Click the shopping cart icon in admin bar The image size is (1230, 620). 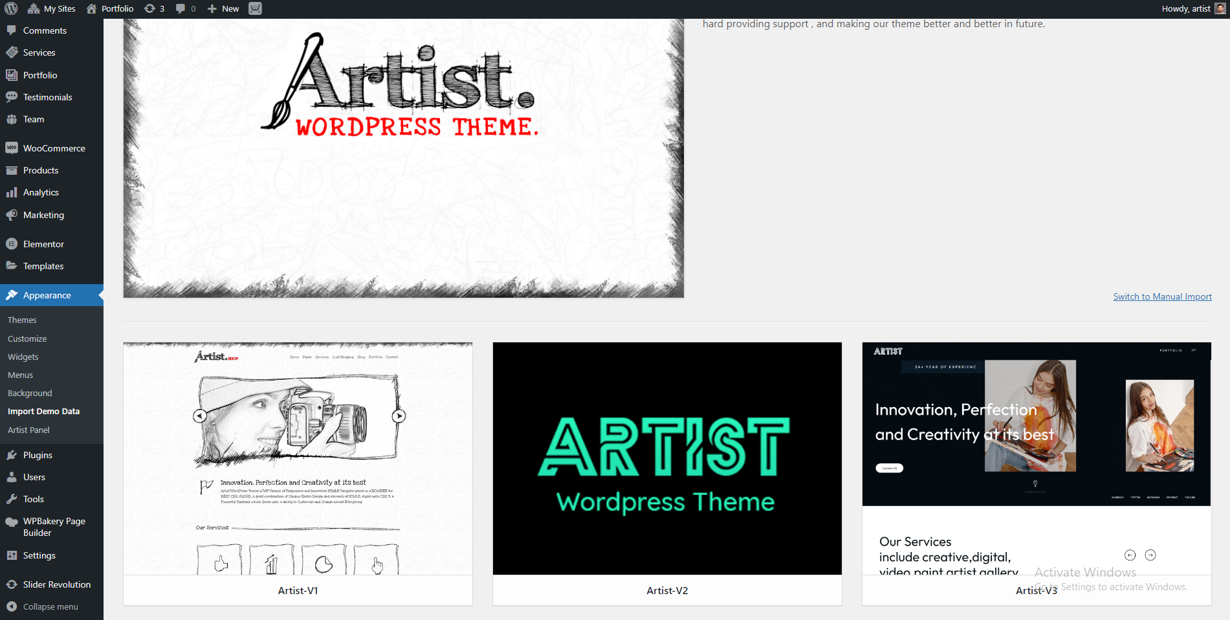pos(256,8)
